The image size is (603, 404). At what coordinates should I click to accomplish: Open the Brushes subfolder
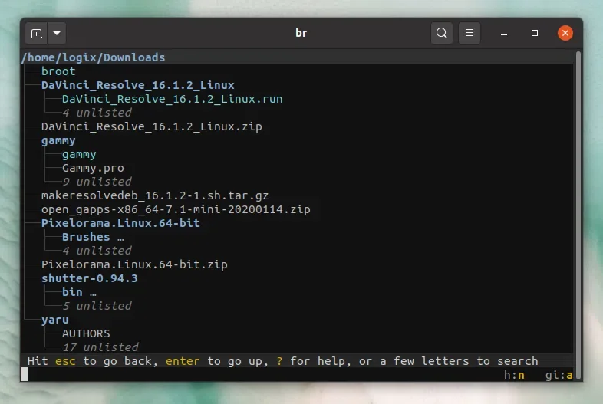coord(86,237)
